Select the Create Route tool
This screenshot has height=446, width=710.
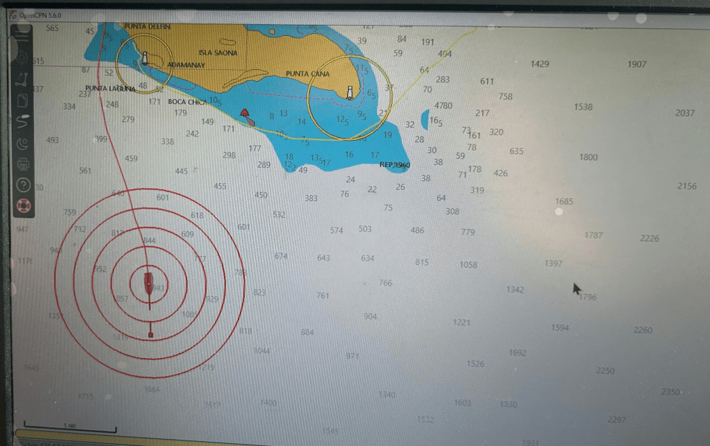pyautogui.click(x=23, y=78)
